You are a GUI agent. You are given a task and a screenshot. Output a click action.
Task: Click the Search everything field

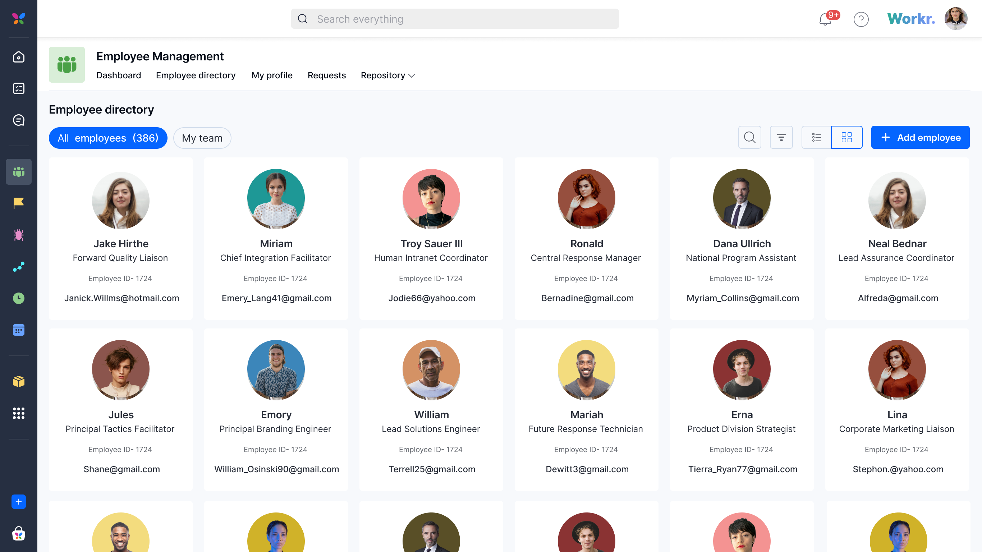point(455,19)
